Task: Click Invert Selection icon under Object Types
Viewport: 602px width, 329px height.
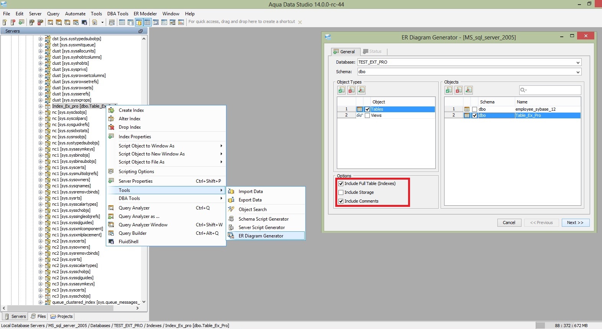Action: (x=361, y=90)
